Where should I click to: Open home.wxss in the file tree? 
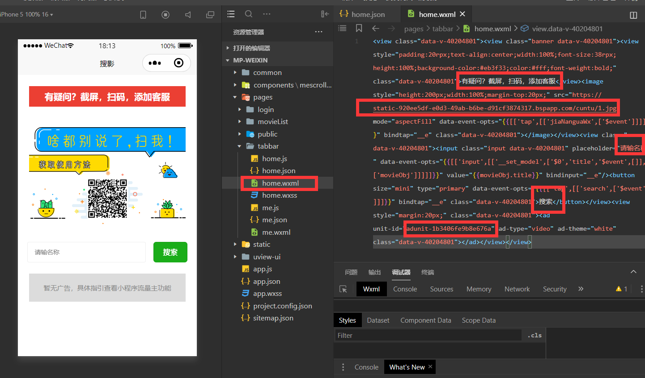click(280, 195)
